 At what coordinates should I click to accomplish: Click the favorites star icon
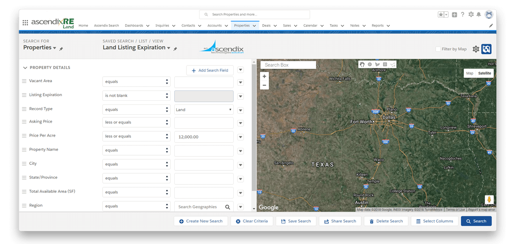pyautogui.click(x=441, y=14)
